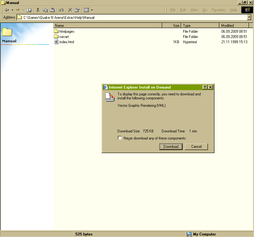
Task: Open Properties from the toolbar
Action: click(x=77, y=10)
